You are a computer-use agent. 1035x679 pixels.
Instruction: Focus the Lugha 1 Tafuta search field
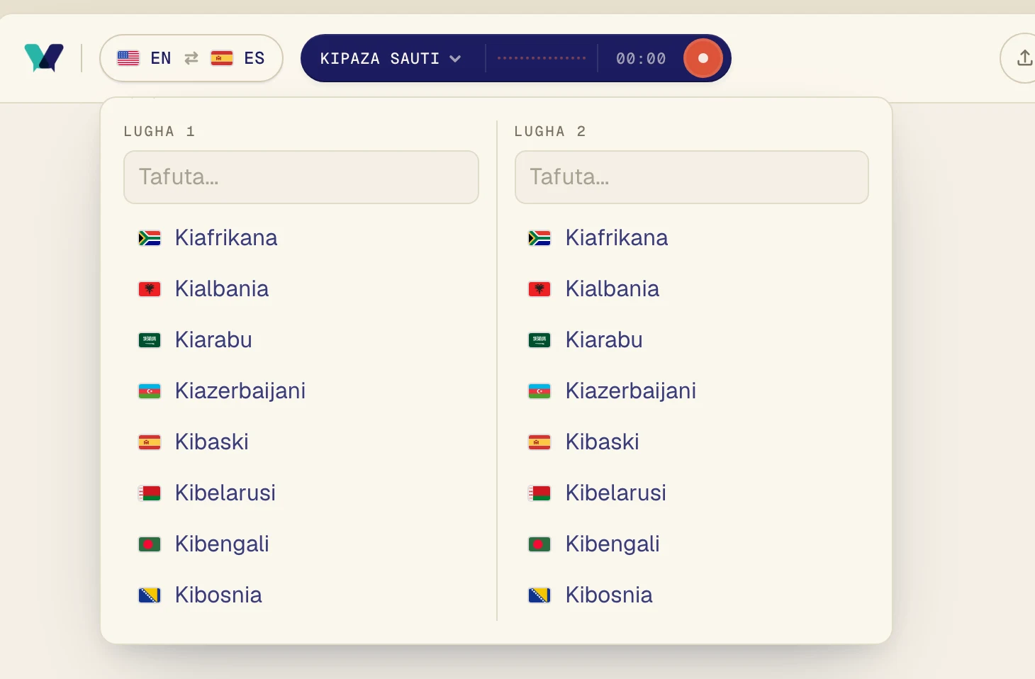[301, 177]
